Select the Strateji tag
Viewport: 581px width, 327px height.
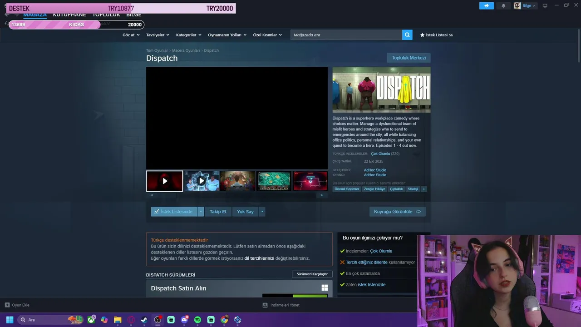pos(413,189)
